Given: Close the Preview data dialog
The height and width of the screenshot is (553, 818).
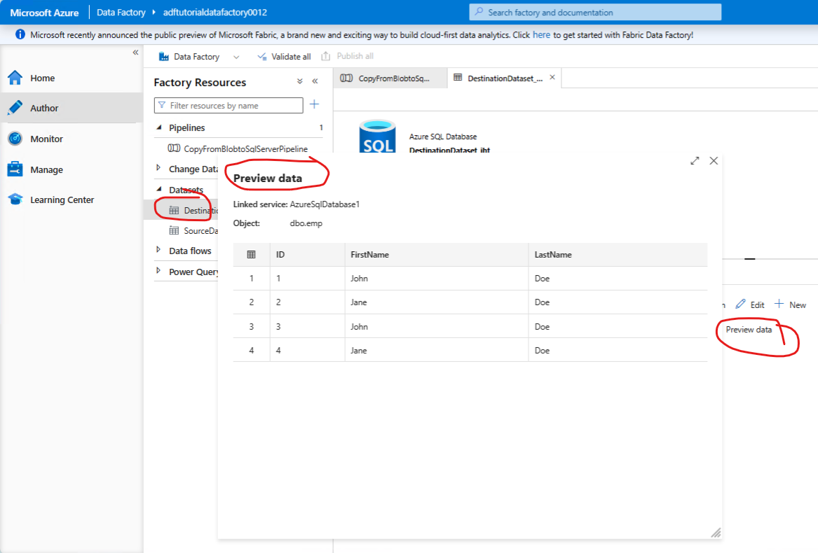Looking at the screenshot, I should [x=714, y=160].
